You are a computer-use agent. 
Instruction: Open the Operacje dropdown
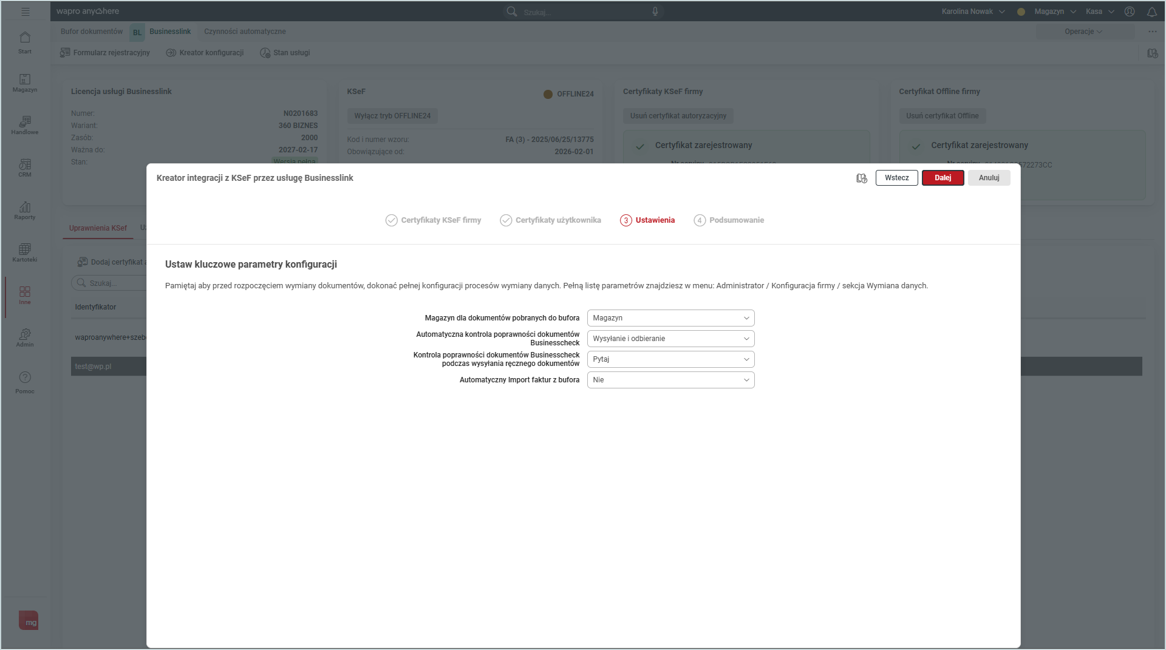1083,32
